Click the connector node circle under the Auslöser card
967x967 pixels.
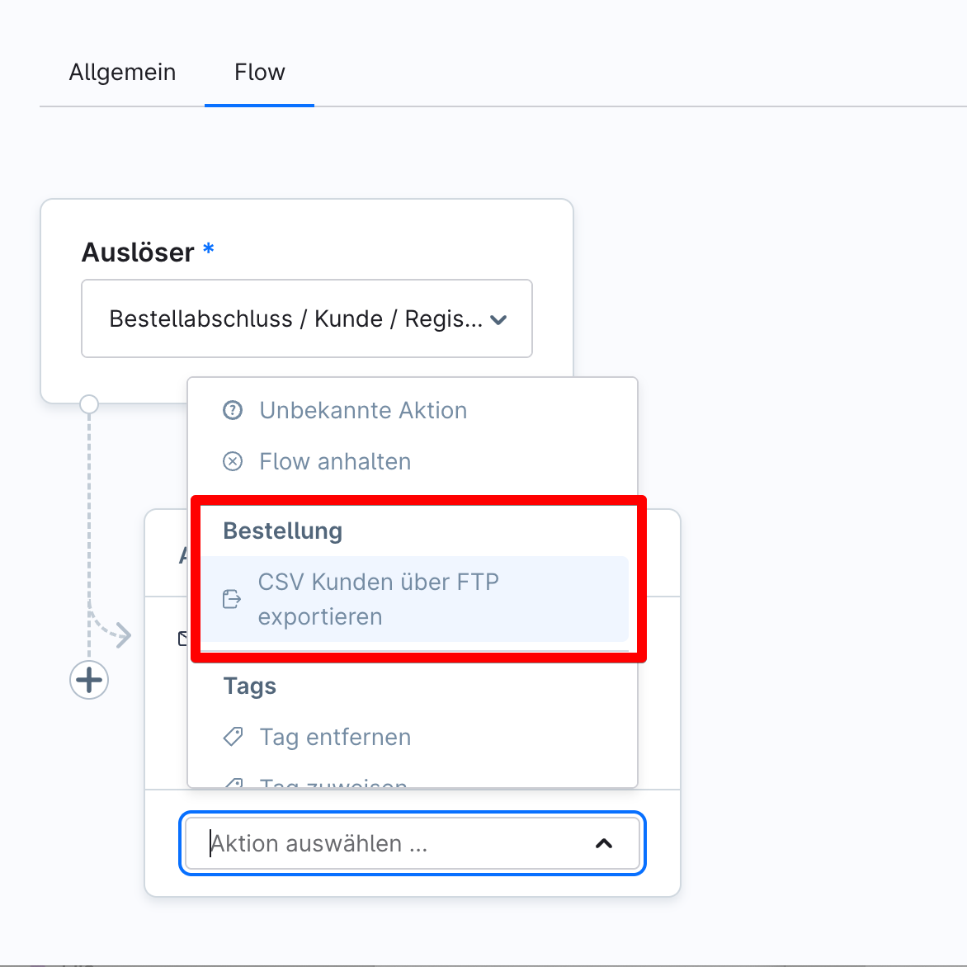point(88,404)
